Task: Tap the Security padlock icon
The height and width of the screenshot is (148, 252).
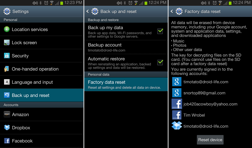Action: click(7, 56)
